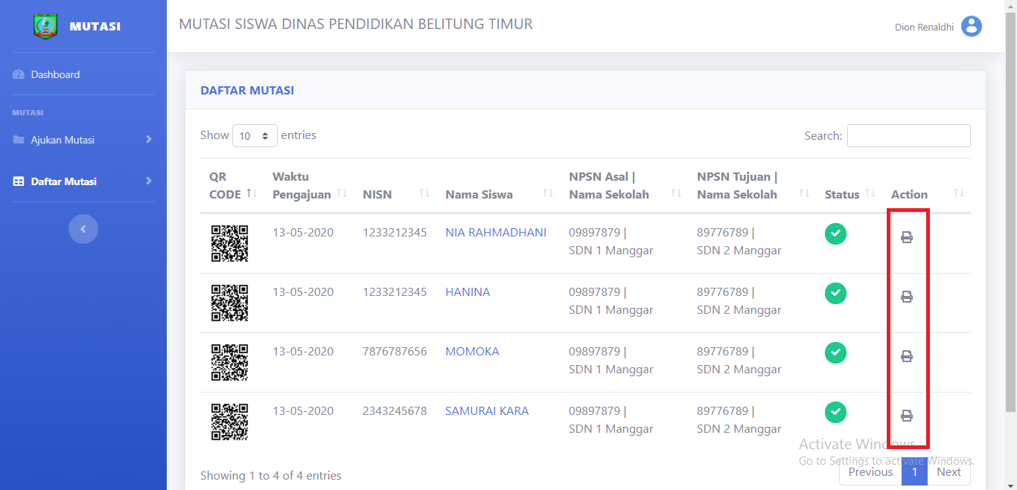Select NISN 7876787656 cell

[x=395, y=352]
